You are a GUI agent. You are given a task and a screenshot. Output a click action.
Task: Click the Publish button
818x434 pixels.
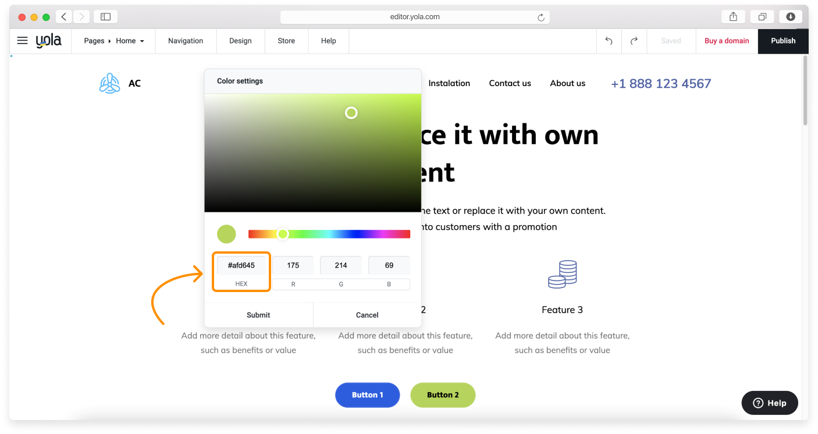[x=783, y=41]
